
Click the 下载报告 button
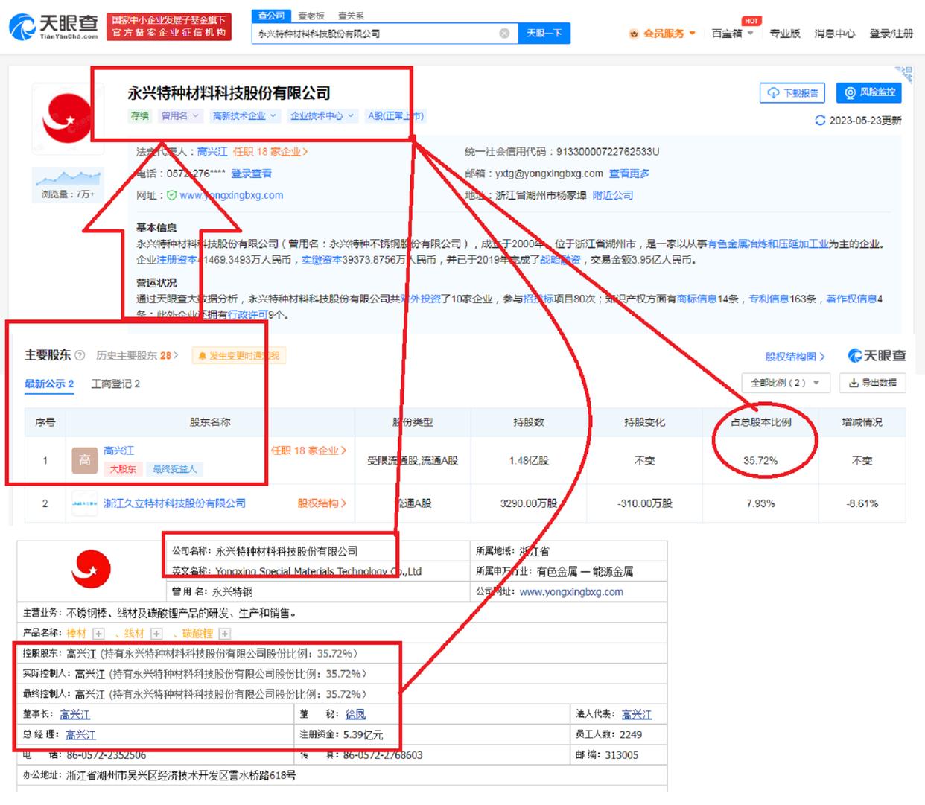(x=793, y=93)
